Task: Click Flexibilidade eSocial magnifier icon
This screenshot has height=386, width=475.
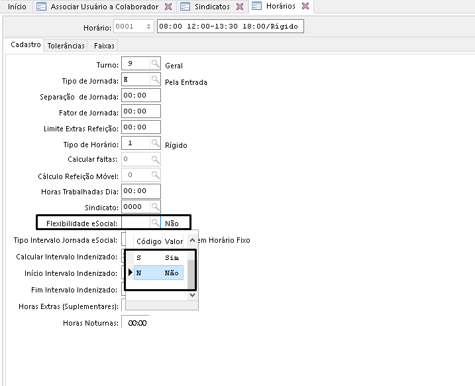Action: click(155, 223)
